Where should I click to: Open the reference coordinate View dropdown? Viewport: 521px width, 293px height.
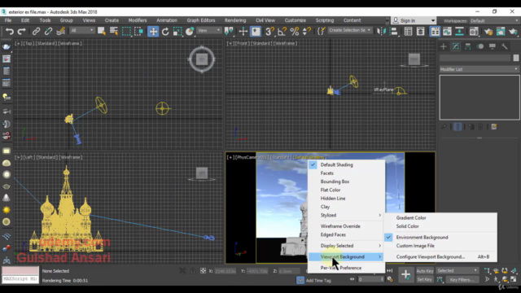208,30
